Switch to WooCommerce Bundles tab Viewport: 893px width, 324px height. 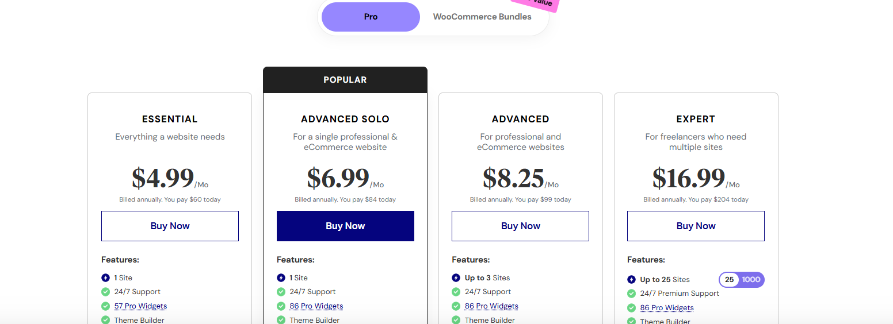[x=482, y=17]
